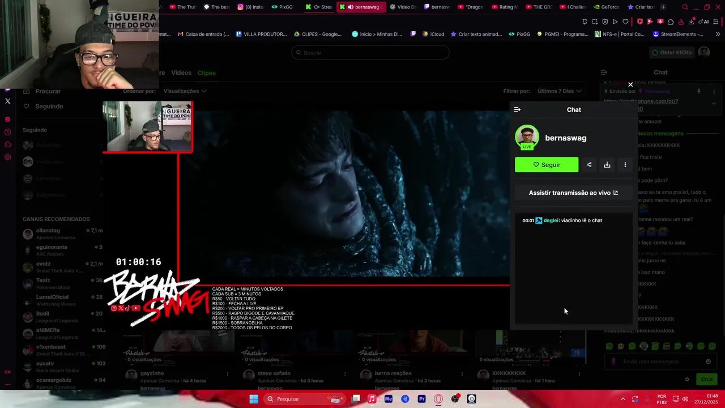Open recommended channel eguinorante
The height and width of the screenshot is (408, 725).
point(62,250)
